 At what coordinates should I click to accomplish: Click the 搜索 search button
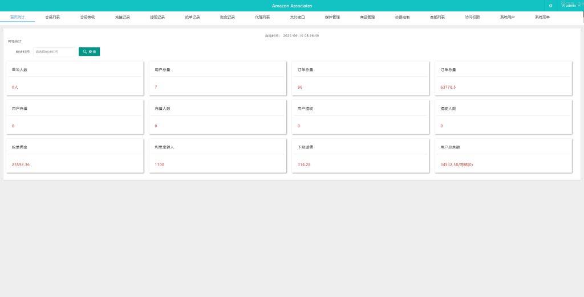(89, 52)
